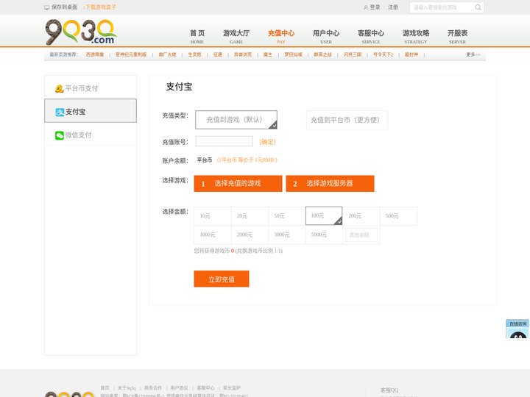The image size is (530, 397).
Task: Click the 9q3q.com site logo
Action: tap(81, 32)
